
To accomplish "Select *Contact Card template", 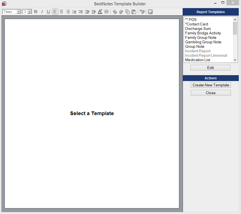I will pyautogui.click(x=196, y=24).
